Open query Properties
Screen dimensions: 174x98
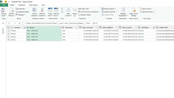[20, 9]
